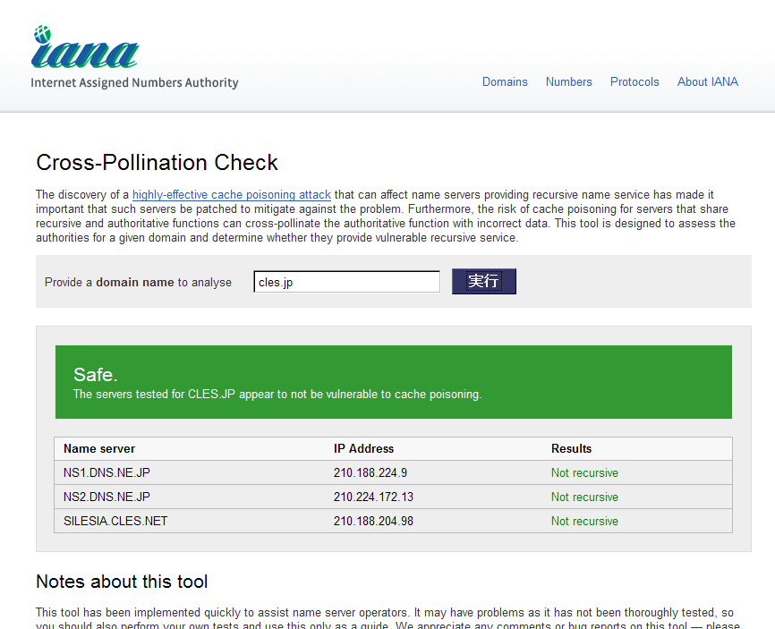Image resolution: width=775 pixels, height=629 pixels.
Task: Follow the highly-effective cache poisoning attack link
Action: click(232, 194)
